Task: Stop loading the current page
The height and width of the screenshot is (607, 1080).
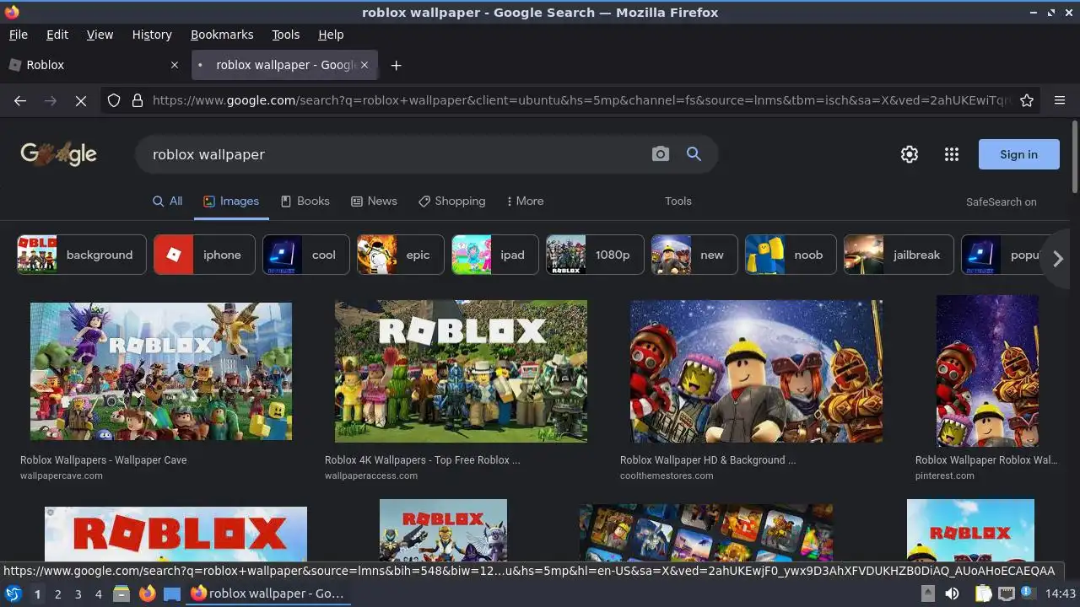Action: [81, 100]
